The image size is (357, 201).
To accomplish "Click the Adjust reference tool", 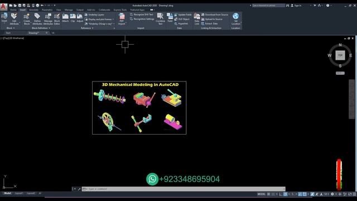I will [x=80, y=18].
